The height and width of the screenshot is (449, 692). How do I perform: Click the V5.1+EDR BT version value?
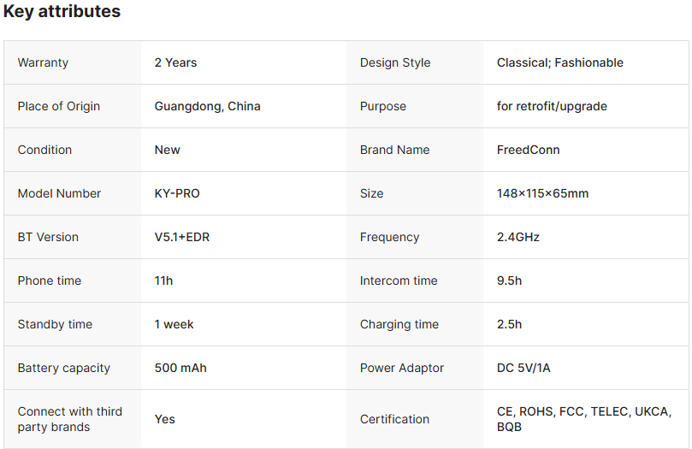tap(181, 237)
